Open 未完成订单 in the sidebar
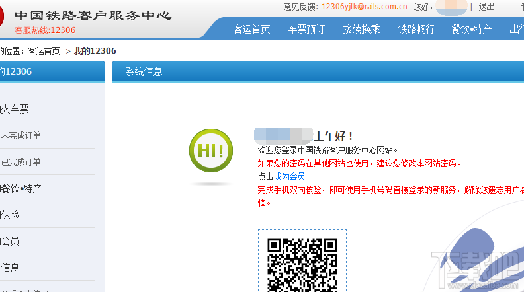 tap(21, 135)
